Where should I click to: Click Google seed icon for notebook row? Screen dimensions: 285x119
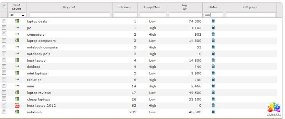click(17, 112)
